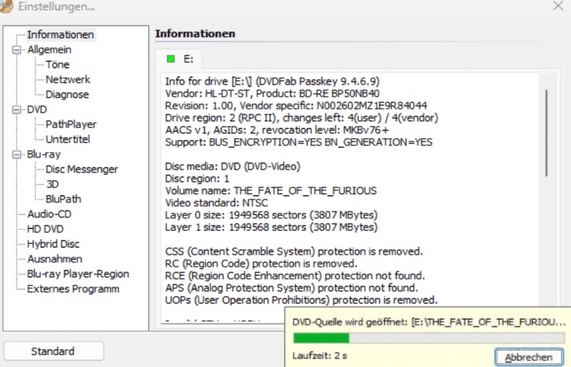Click the 'Layer 1 size' line
Screen dimensions: 571x367
pyautogui.click(x=271, y=227)
